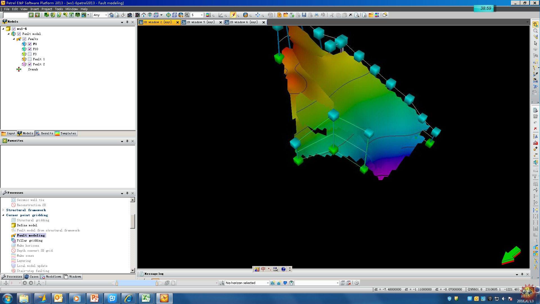540x304 pixels.
Task: Click the 3D wireframe cube icon
Action: [x=174, y=15]
